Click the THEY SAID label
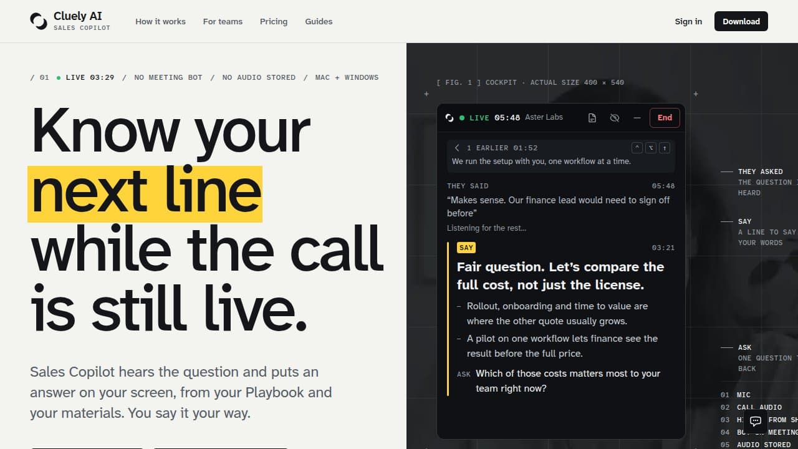The width and height of the screenshot is (798, 449). coord(468,186)
